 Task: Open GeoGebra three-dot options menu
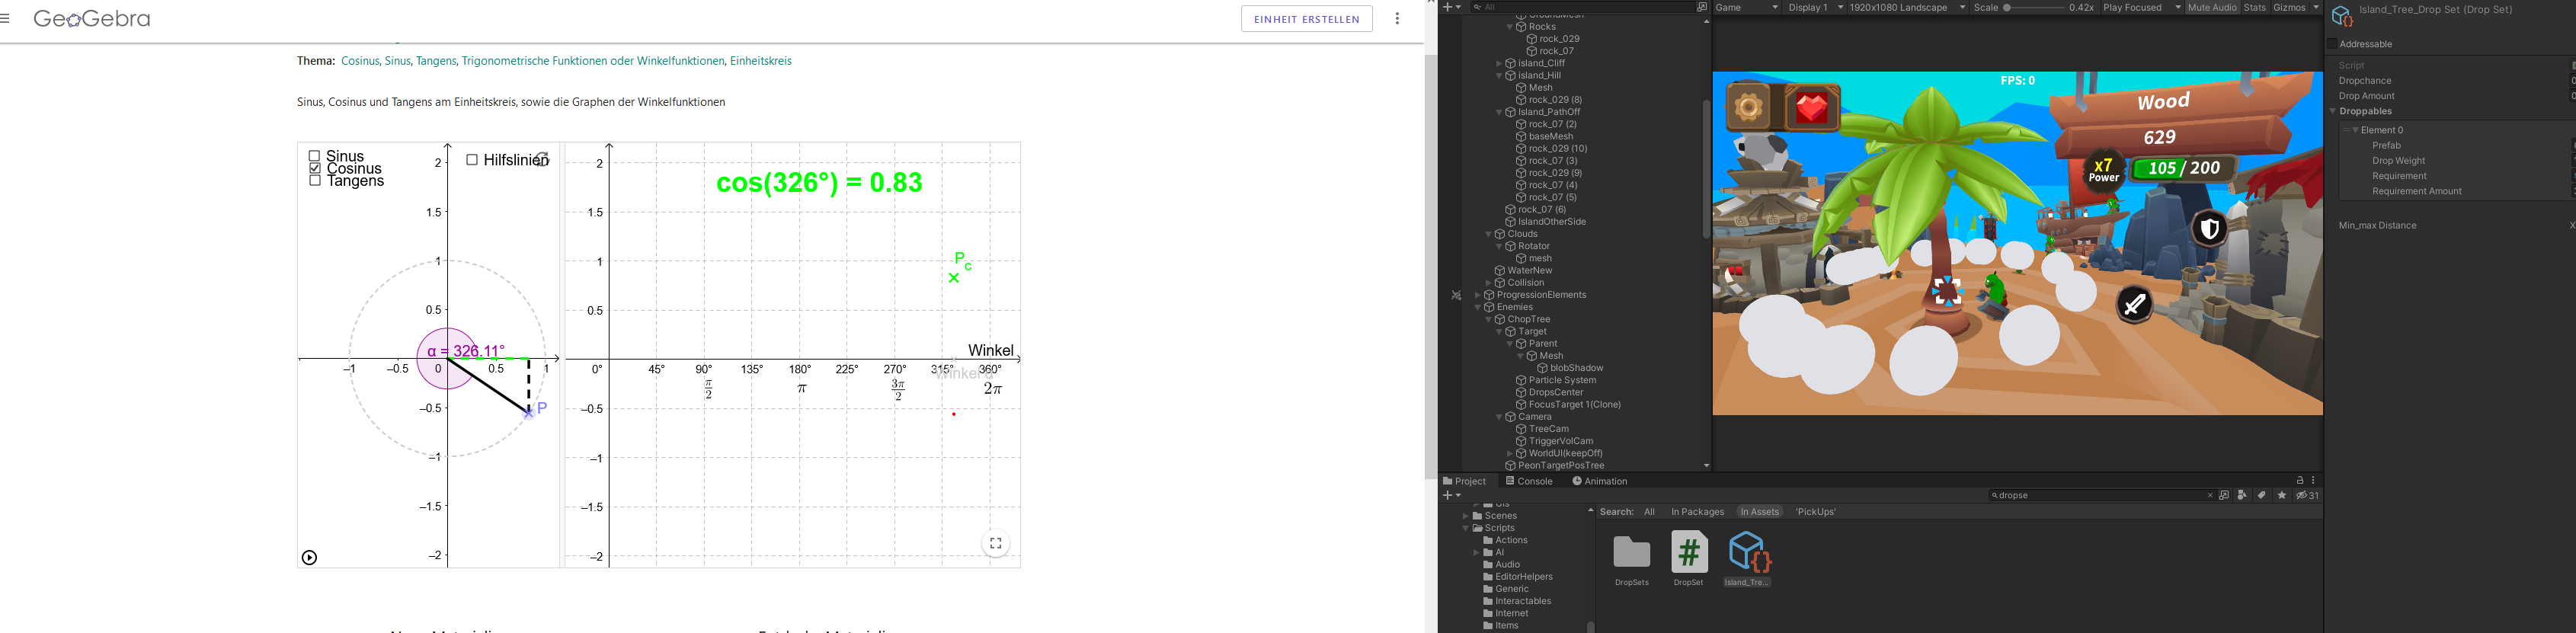(x=1397, y=19)
